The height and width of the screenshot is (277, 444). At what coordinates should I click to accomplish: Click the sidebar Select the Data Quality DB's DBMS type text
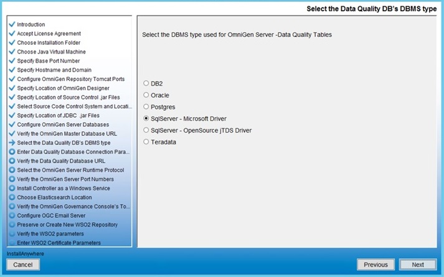[64, 143]
